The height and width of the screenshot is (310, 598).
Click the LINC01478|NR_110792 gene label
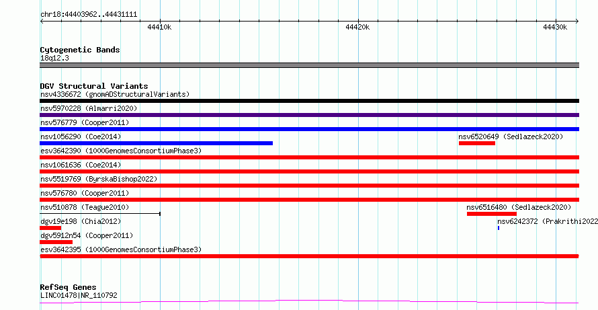point(79,295)
